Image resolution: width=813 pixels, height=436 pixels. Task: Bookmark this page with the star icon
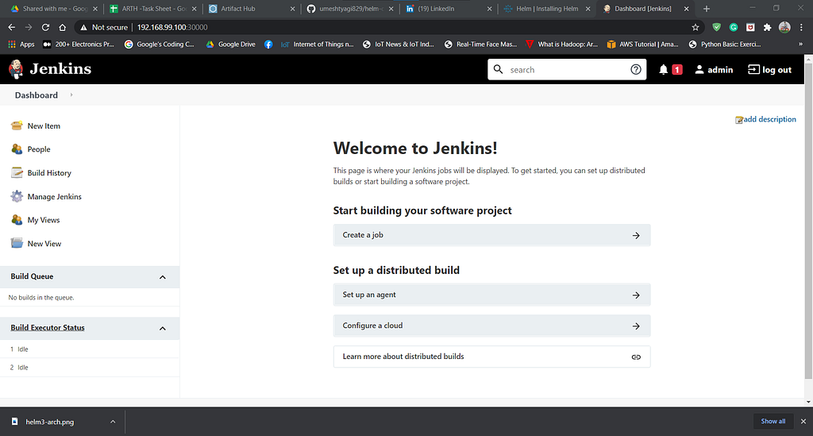pos(695,28)
